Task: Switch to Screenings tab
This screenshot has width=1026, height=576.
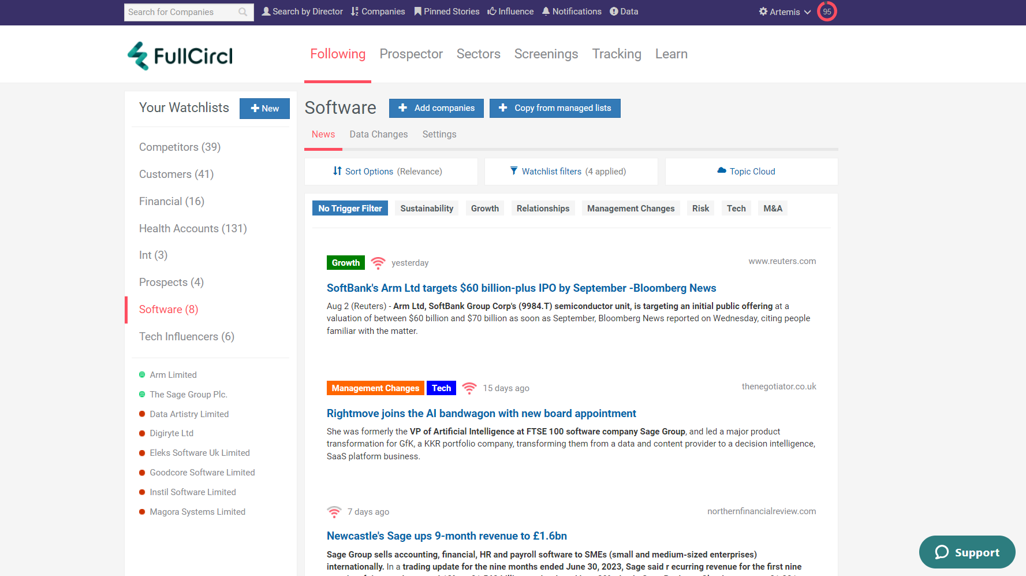Action: (x=546, y=54)
